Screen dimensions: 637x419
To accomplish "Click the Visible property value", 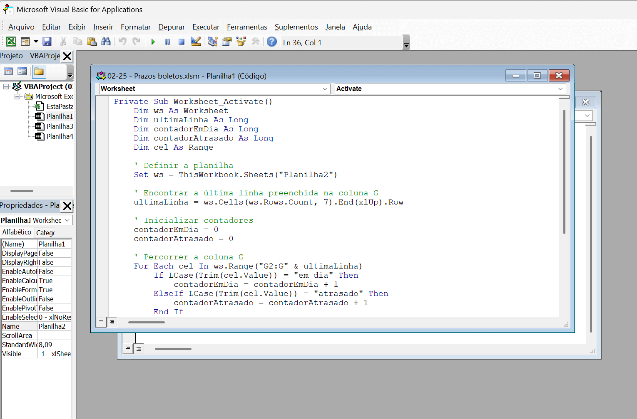I will click(x=54, y=354).
